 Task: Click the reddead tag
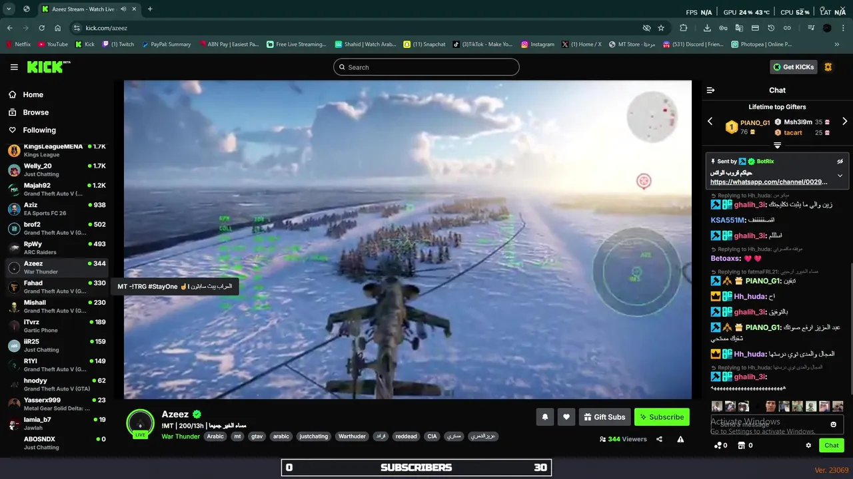tap(406, 436)
